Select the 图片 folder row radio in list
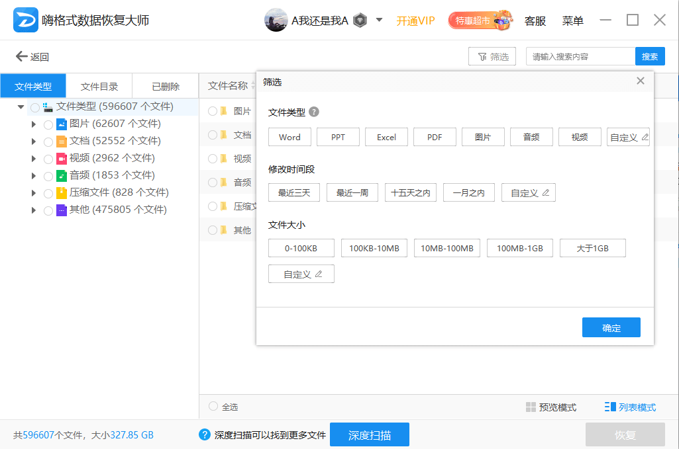Image resolution: width=679 pixels, height=449 pixels. click(213, 111)
